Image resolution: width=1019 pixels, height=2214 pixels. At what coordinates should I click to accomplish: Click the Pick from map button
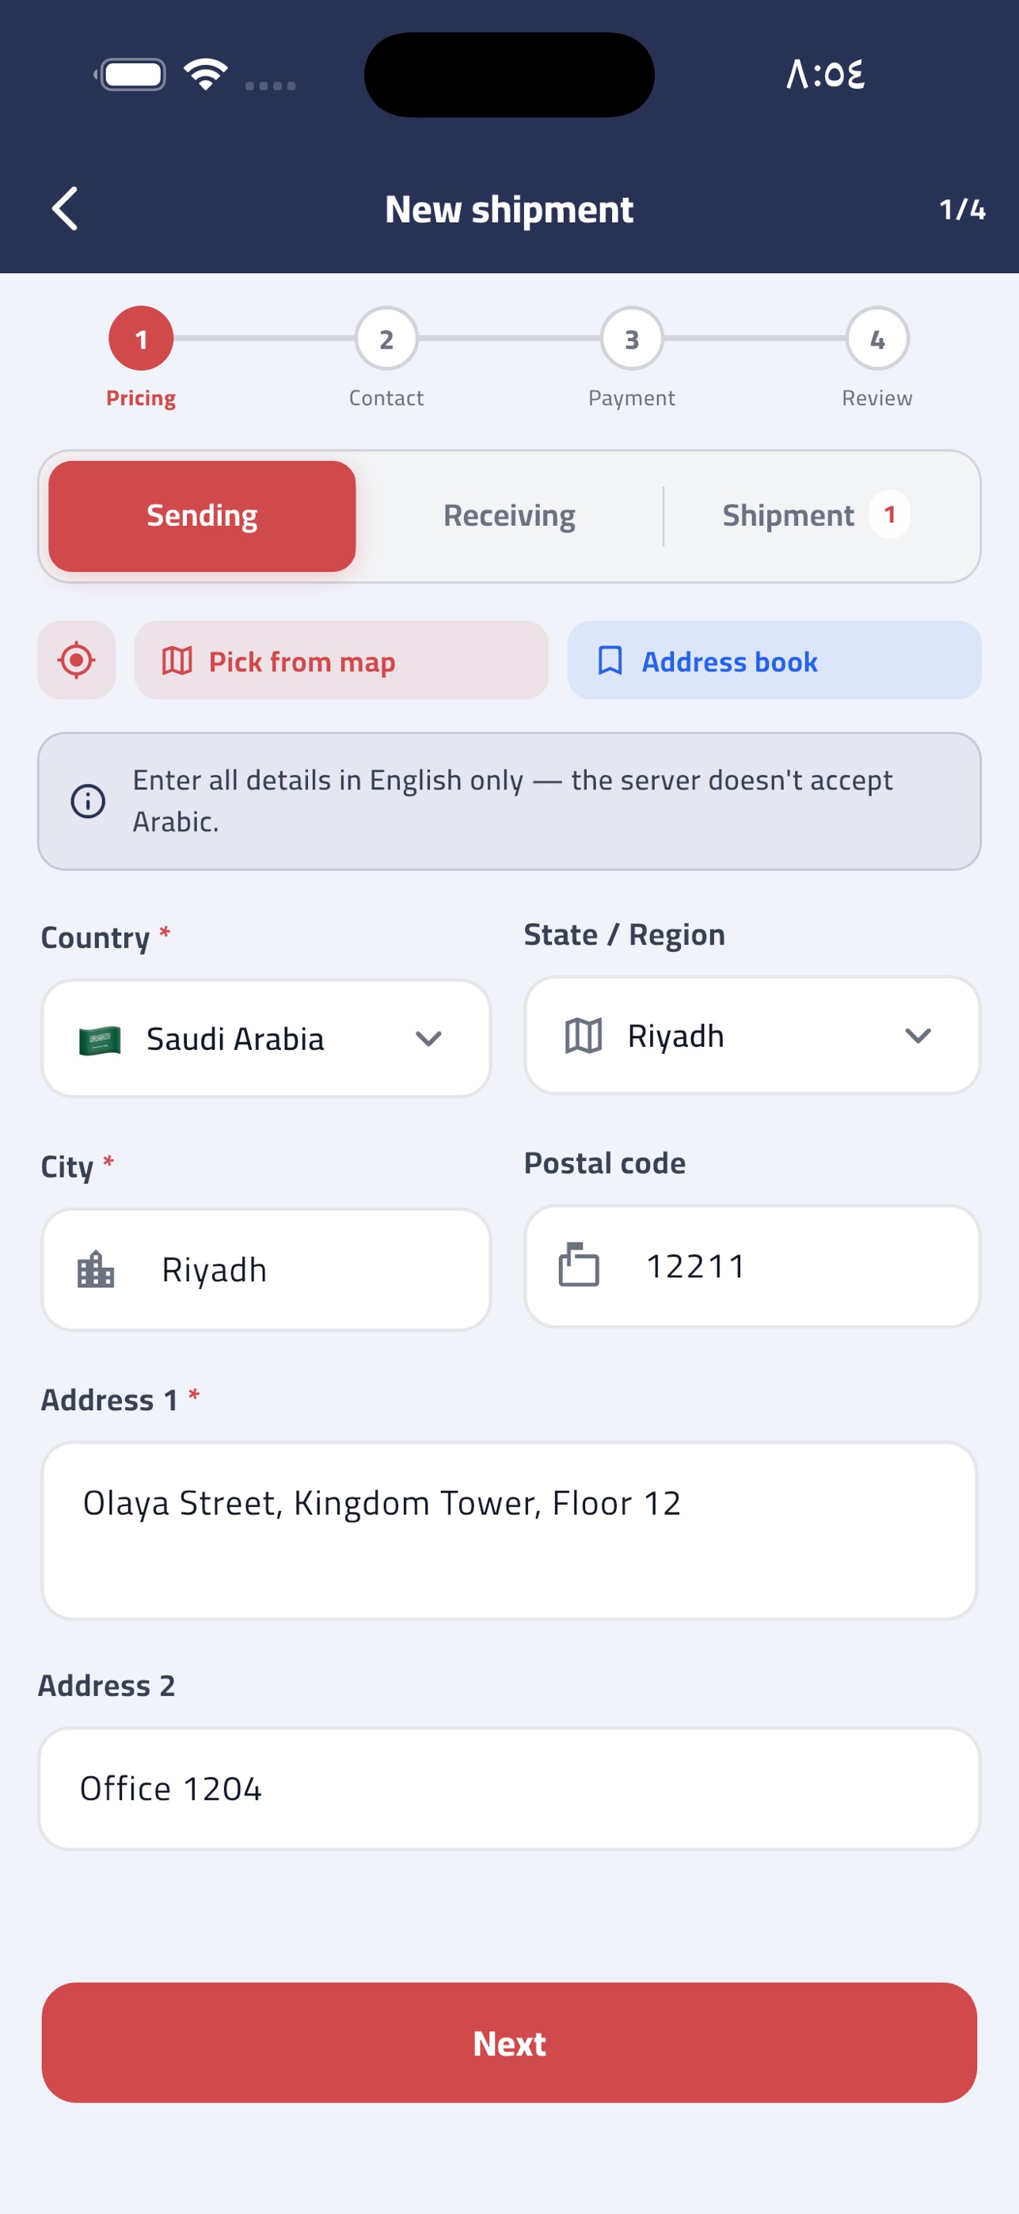point(341,660)
